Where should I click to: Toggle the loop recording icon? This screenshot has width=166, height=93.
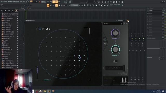coord(59,2)
